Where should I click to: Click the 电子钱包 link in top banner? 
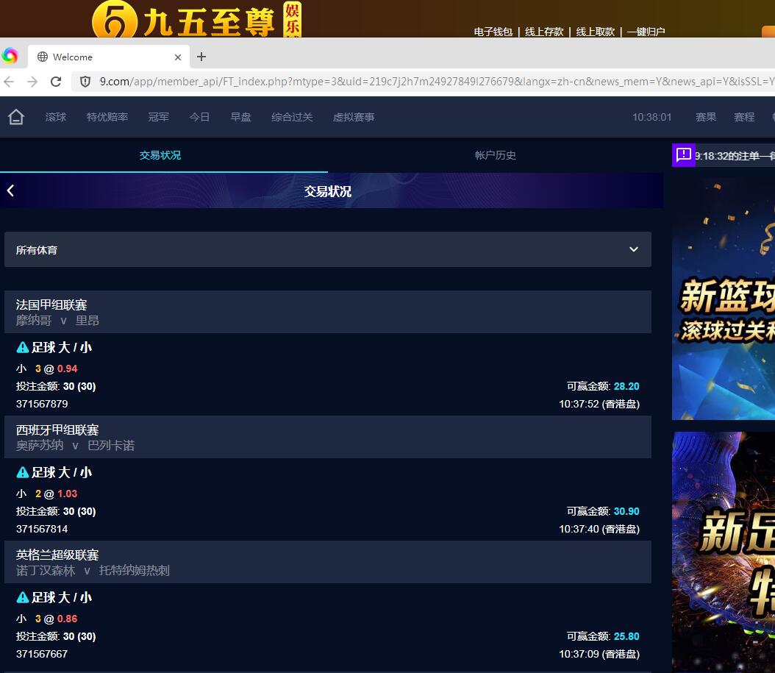493,32
